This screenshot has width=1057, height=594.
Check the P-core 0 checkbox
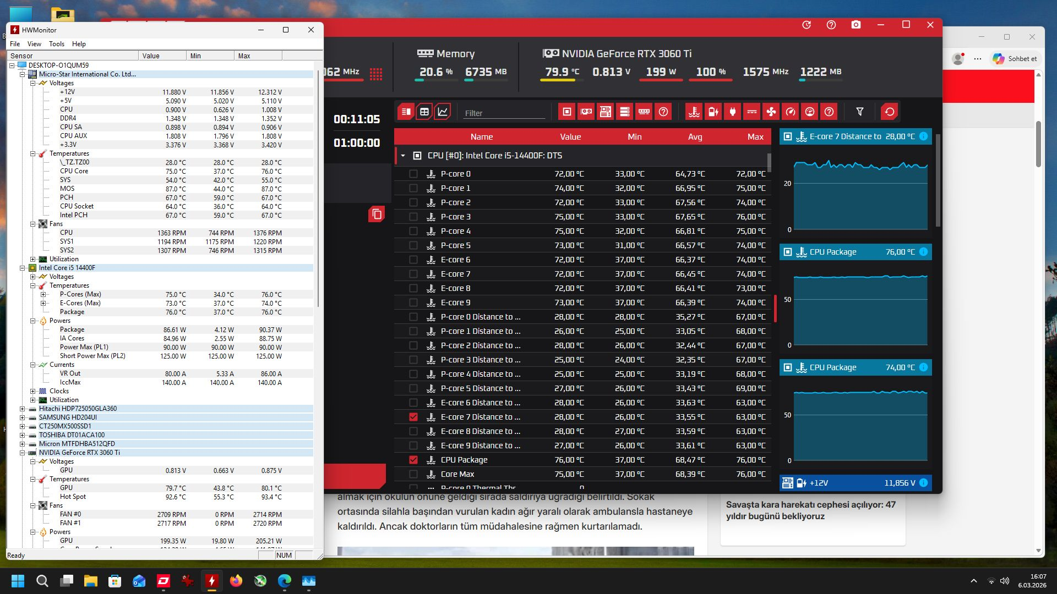pyautogui.click(x=413, y=174)
